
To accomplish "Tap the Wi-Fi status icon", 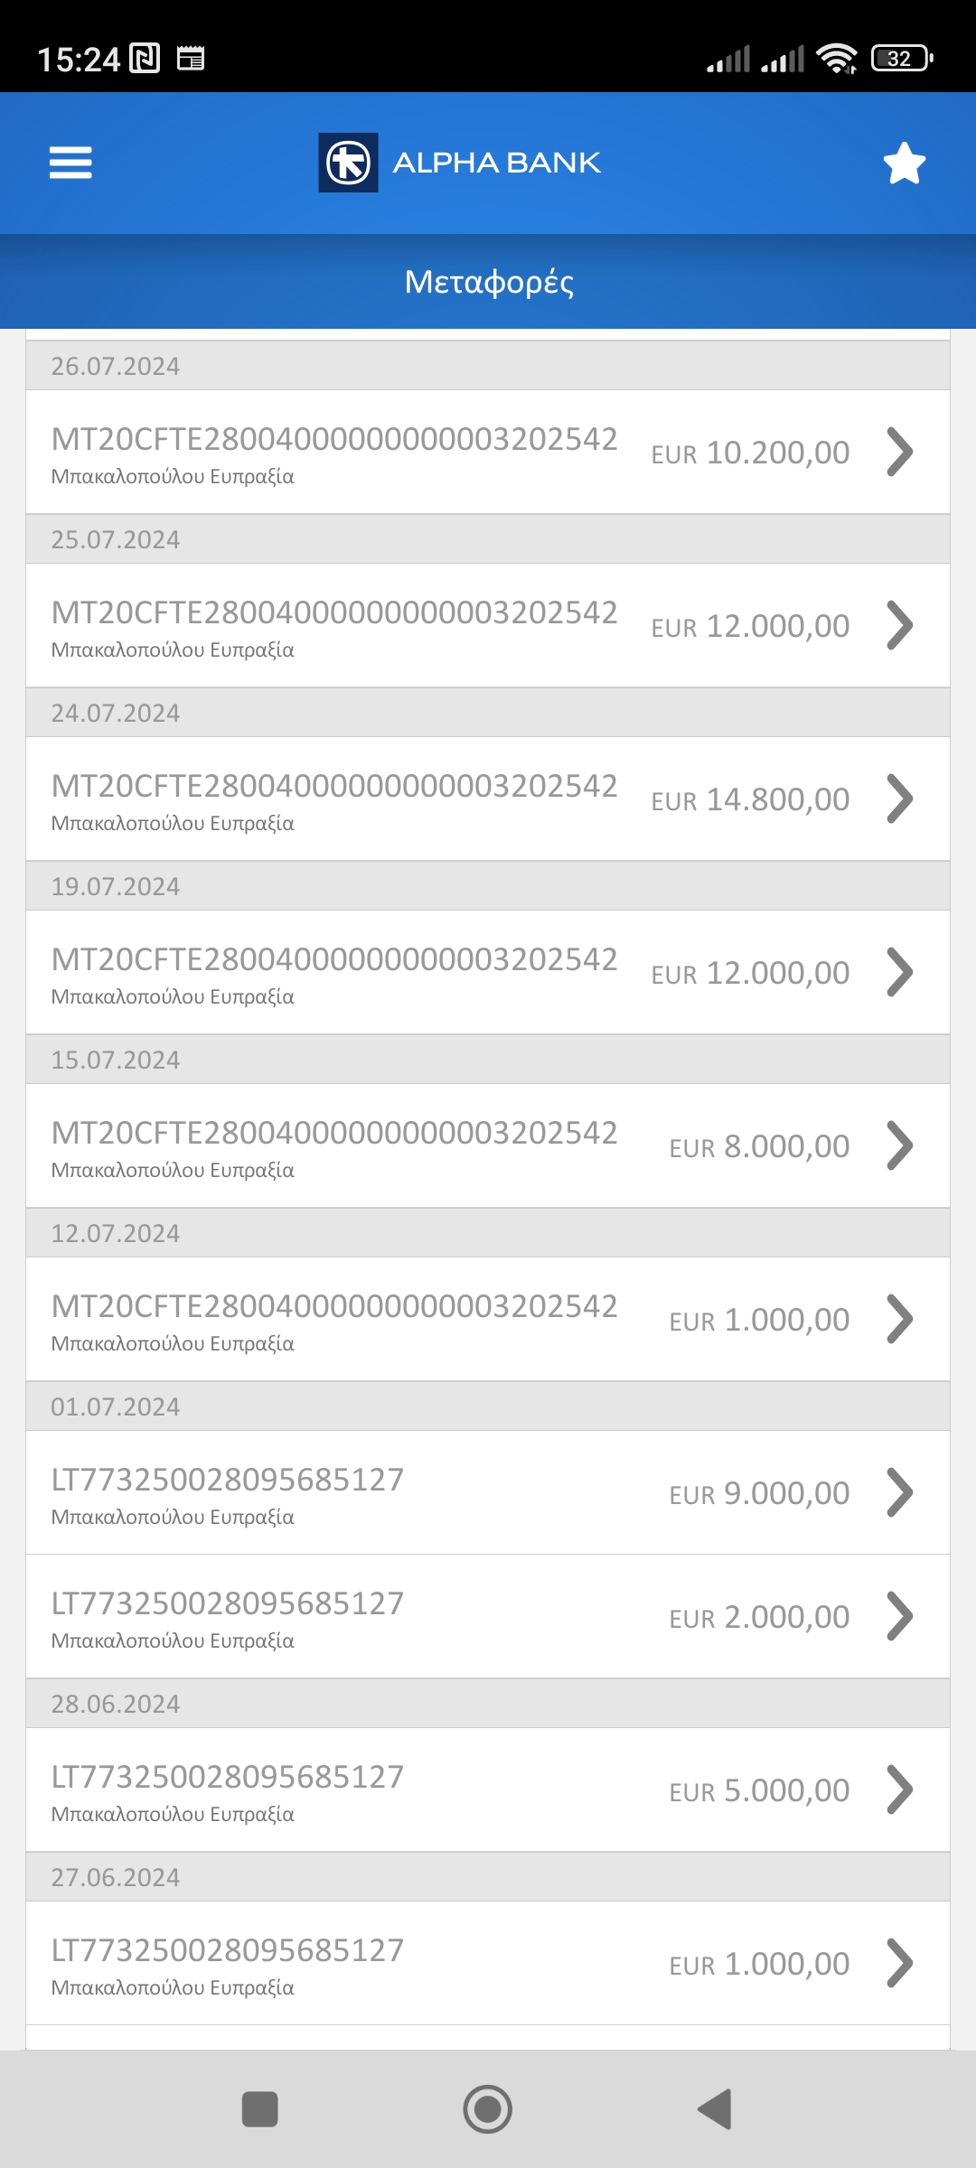I will tap(836, 59).
